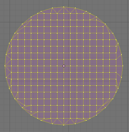Click the square face upper-right of the origin dot

(x=67, y=63)
